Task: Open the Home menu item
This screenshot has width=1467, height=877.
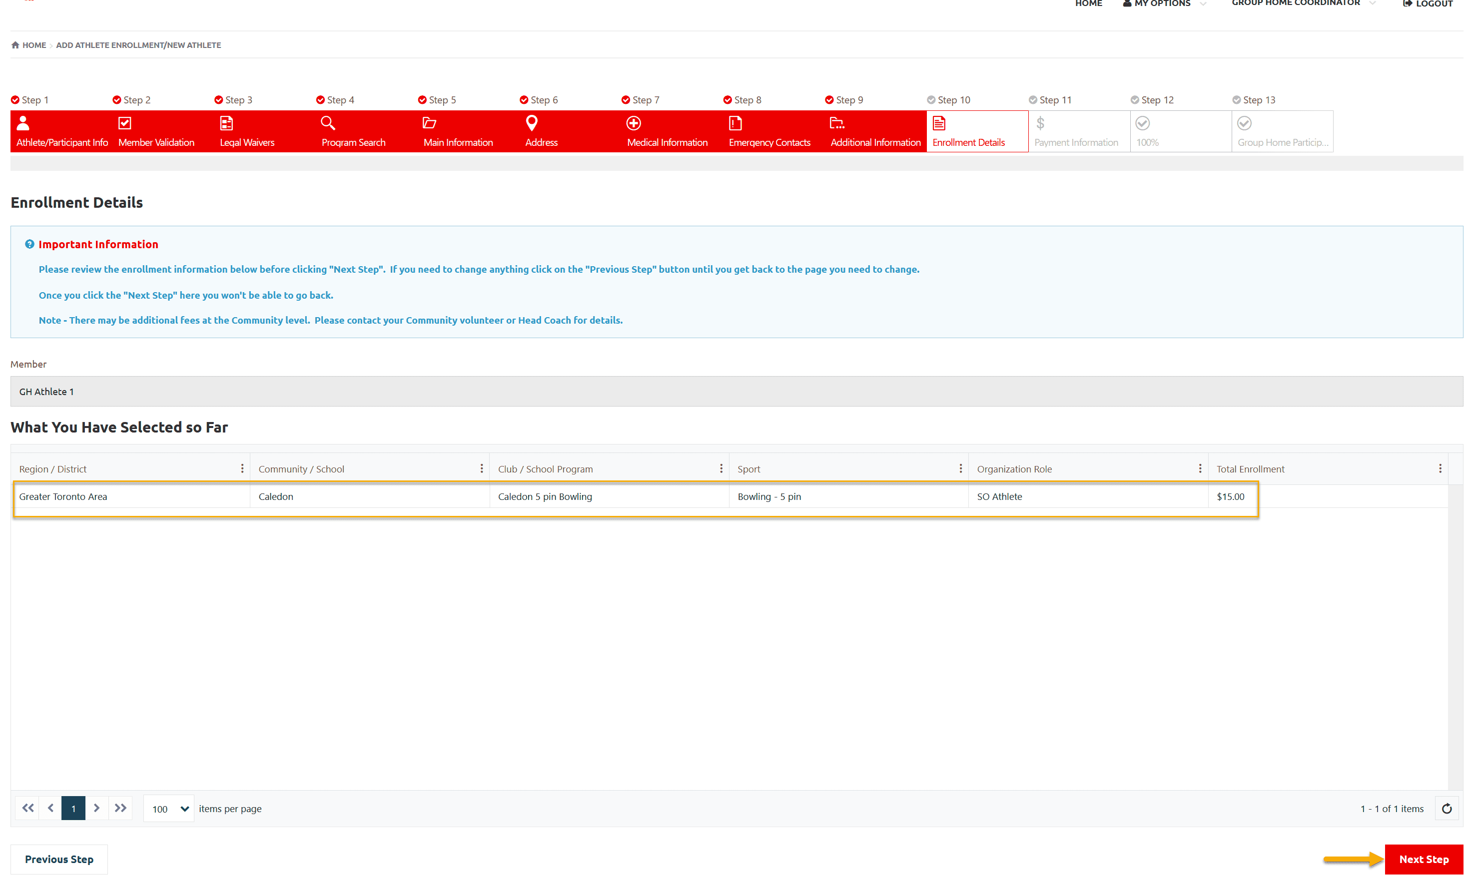Action: 1088,3
